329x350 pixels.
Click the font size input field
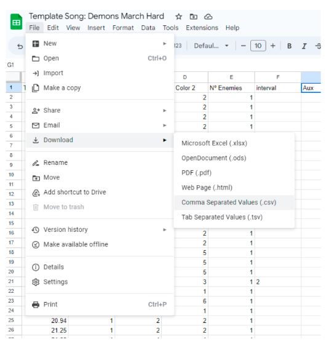tap(258, 46)
